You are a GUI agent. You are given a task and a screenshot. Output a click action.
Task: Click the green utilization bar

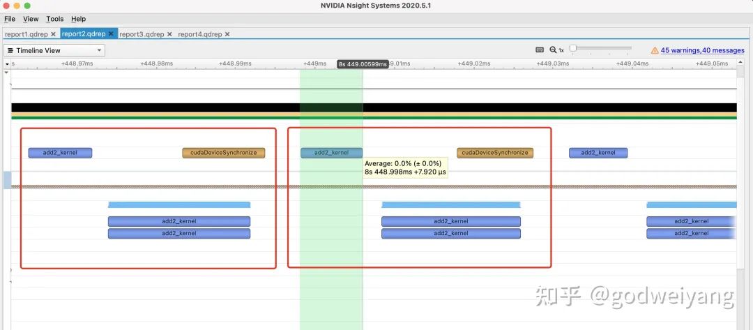pos(374,118)
